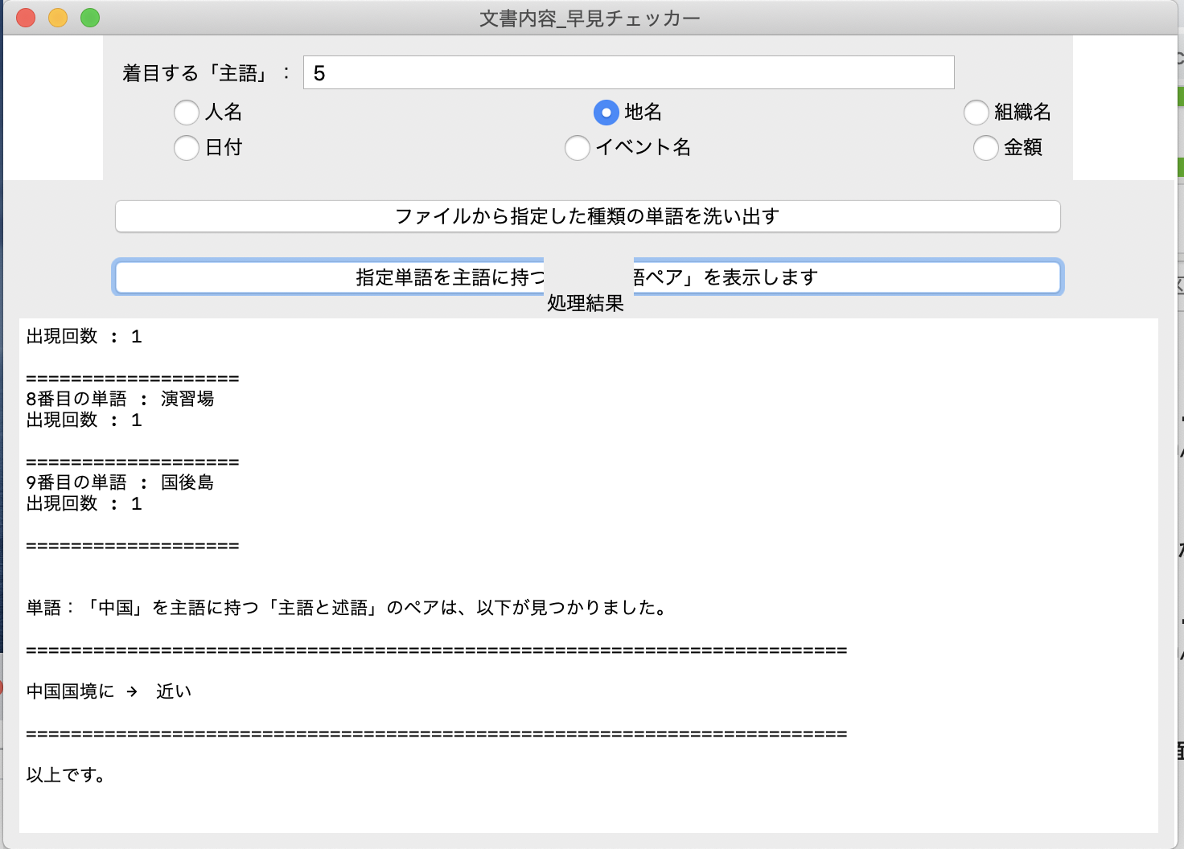Click inside the 着目する「主語」 input field

(627, 72)
